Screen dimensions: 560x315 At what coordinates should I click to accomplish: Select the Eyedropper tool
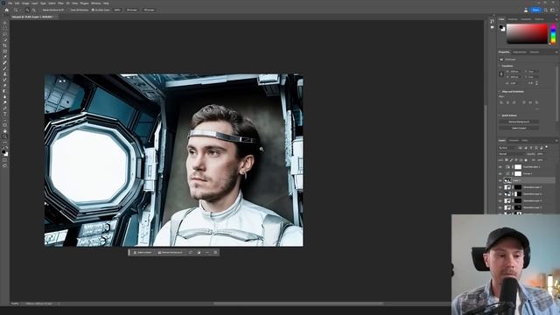(5, 57)
